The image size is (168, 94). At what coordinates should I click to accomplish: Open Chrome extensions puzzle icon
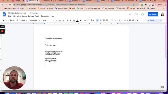146,5
